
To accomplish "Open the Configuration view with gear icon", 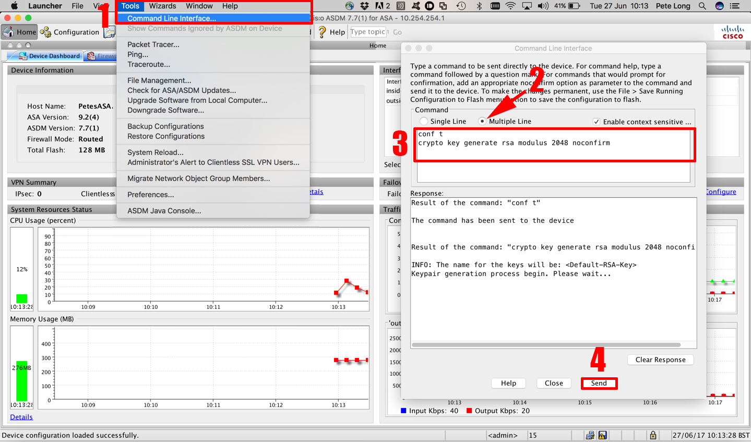I will (70, 32).
